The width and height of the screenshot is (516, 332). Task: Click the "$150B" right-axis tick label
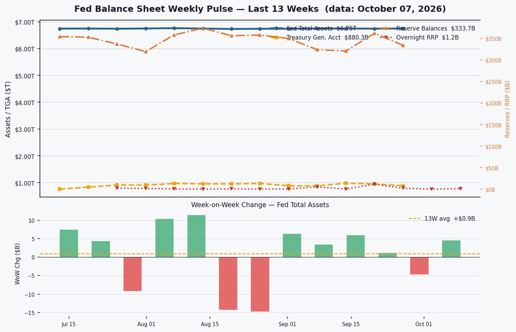coord(493,125)
